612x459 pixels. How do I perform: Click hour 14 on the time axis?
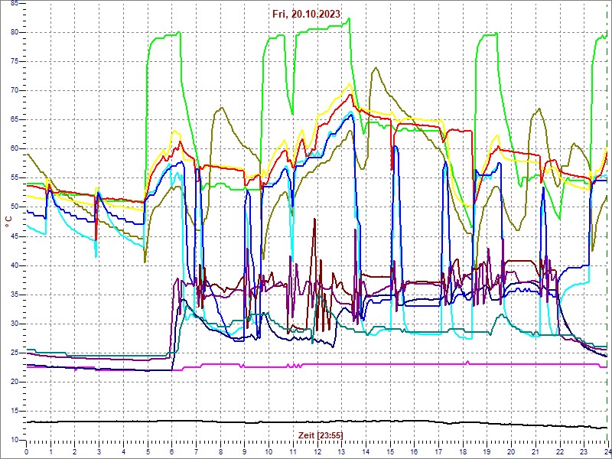pyautogui.click(x=366, y=451)
